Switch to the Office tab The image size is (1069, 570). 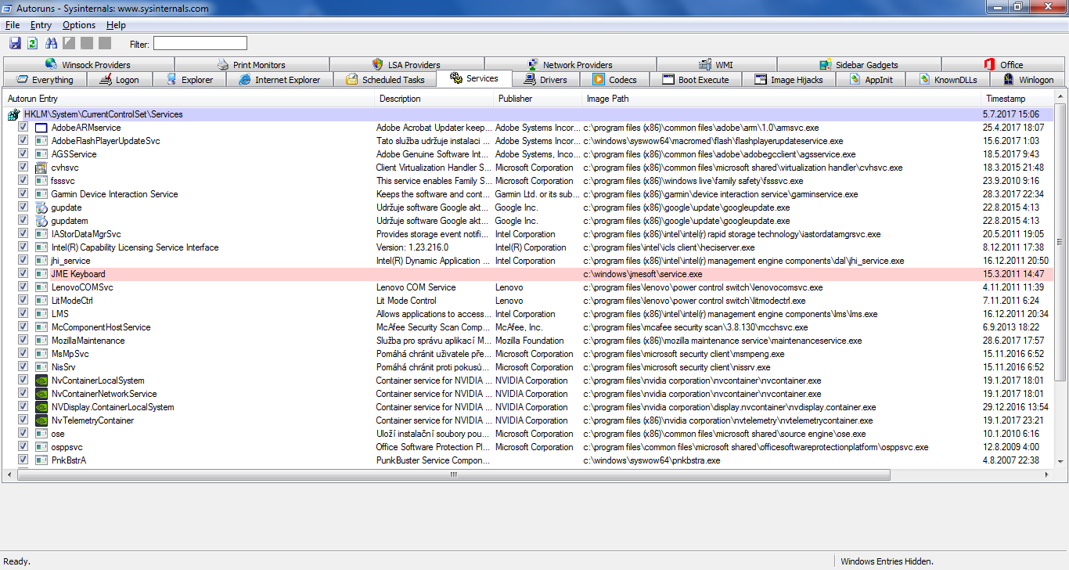1002,64
